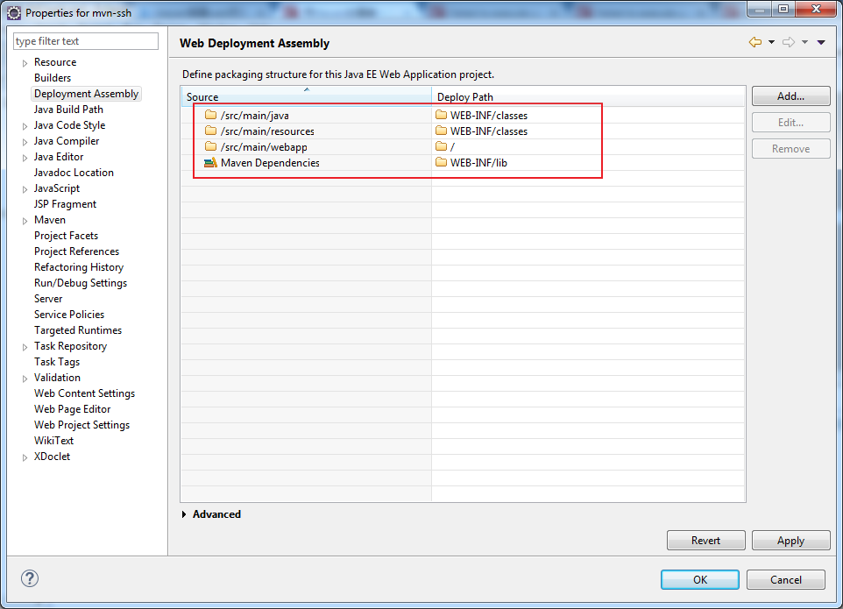This screenshot has height=609, width=843.
Task: Focus the type filter text field
Action: [x=86, y=41]
